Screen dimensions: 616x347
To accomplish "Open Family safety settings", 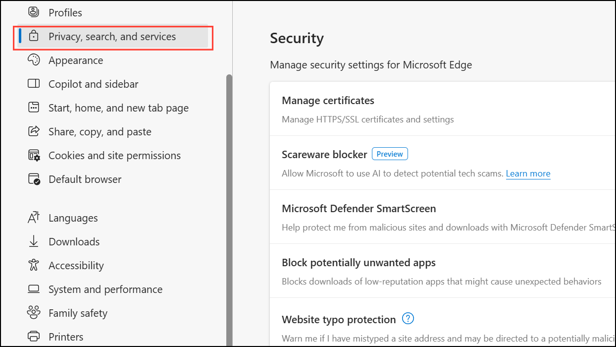I will pyautogui.click(x=78, y=313).
